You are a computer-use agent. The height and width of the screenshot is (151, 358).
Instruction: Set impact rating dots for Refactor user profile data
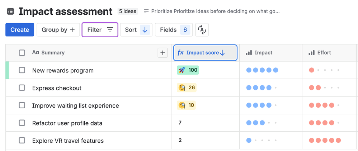coord(262,123)
